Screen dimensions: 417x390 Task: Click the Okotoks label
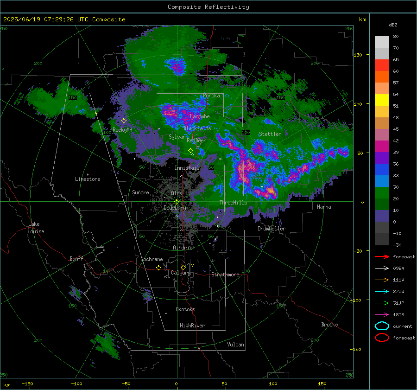185,309
